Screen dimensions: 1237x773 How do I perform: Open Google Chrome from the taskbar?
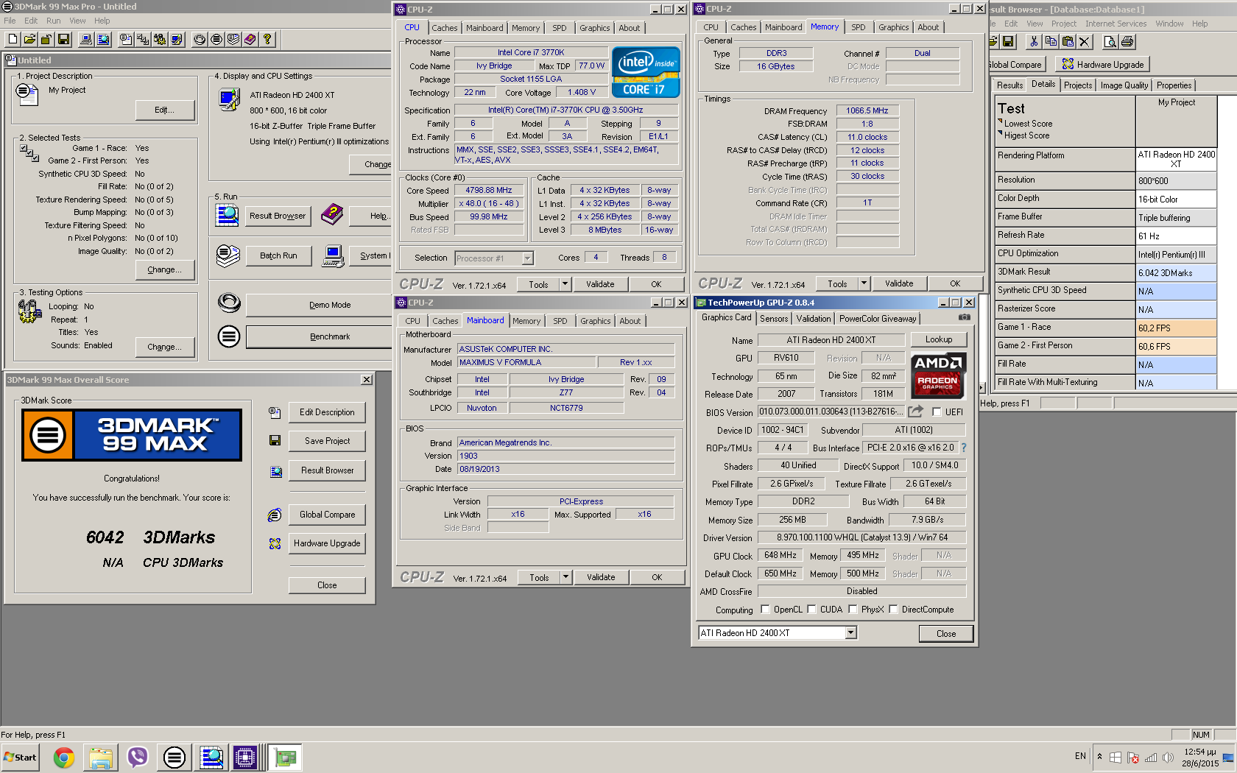[x=64, y=757]
